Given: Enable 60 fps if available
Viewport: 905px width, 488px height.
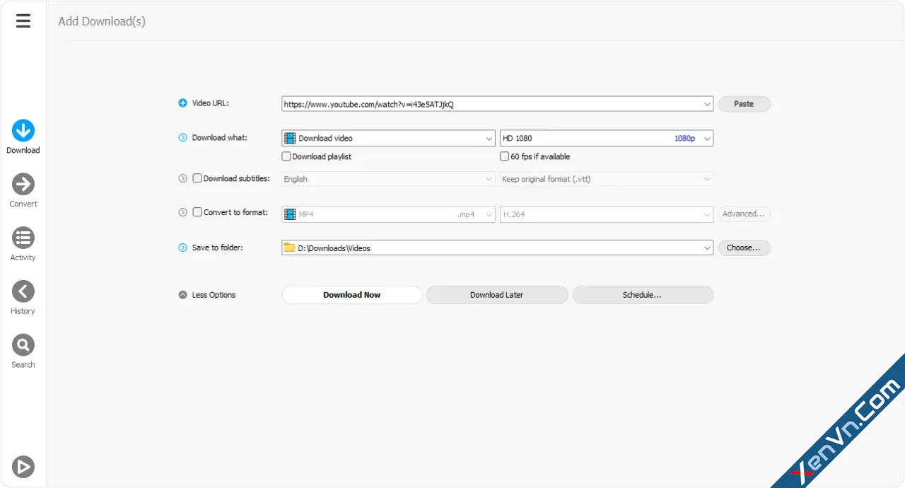Looking at the screenshot, I should (504, 156).
